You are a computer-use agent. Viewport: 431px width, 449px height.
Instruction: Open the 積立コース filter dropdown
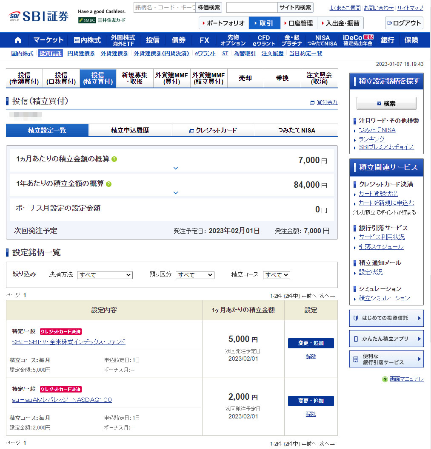(276, 275)
